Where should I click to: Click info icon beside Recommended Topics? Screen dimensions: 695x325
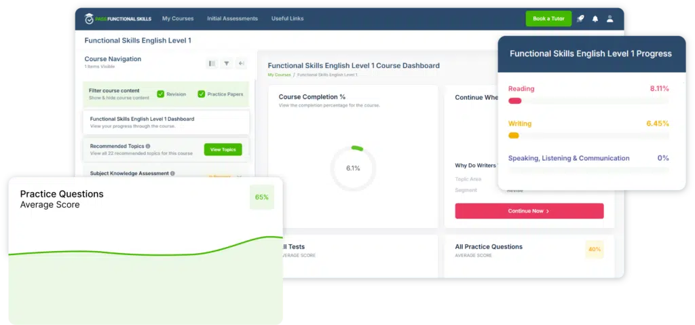click(148, 146)
